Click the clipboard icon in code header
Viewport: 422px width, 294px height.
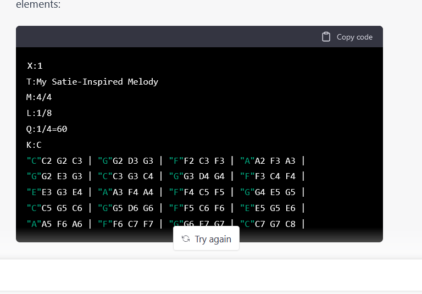point(326,37)
